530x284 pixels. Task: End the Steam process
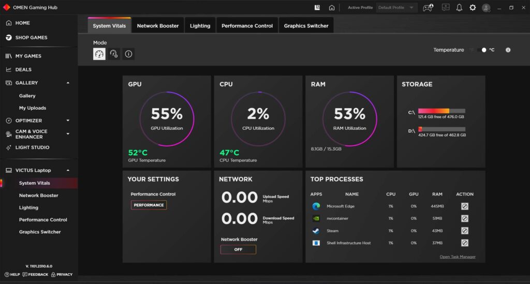click(465, 231)
